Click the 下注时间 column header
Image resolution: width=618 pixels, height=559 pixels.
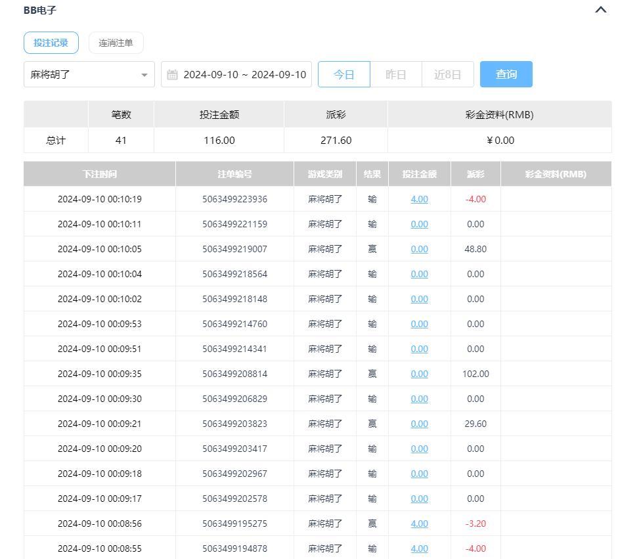[100, 174]
